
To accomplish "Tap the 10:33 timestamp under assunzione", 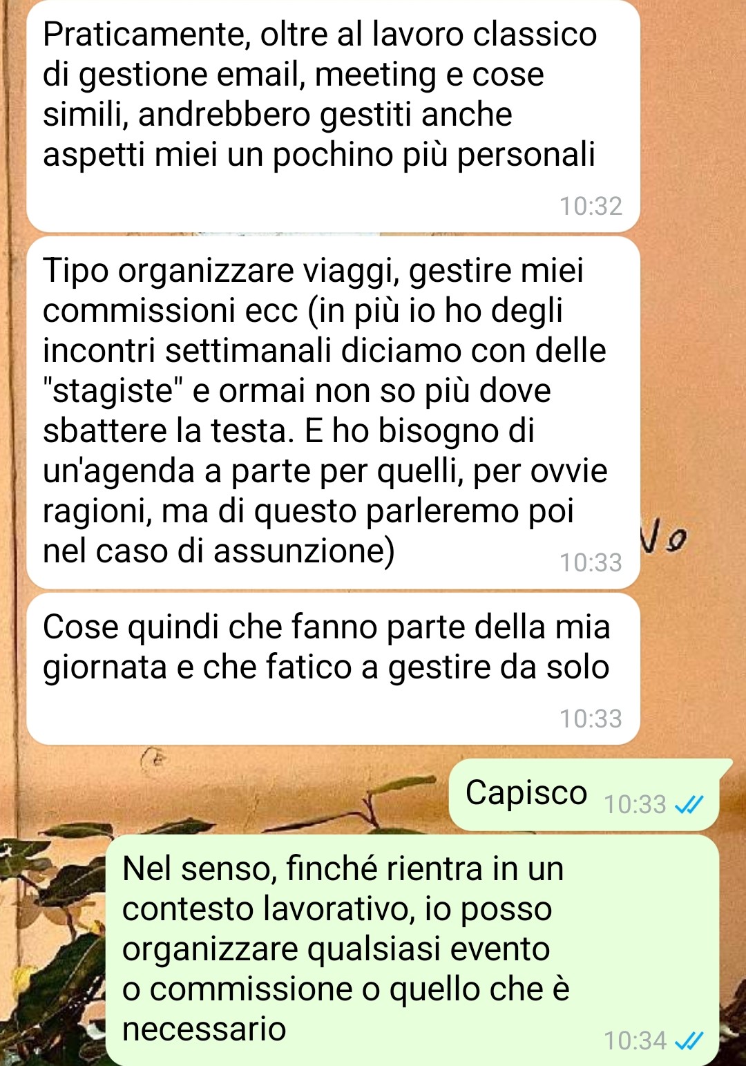I will (x=591, y=562).
